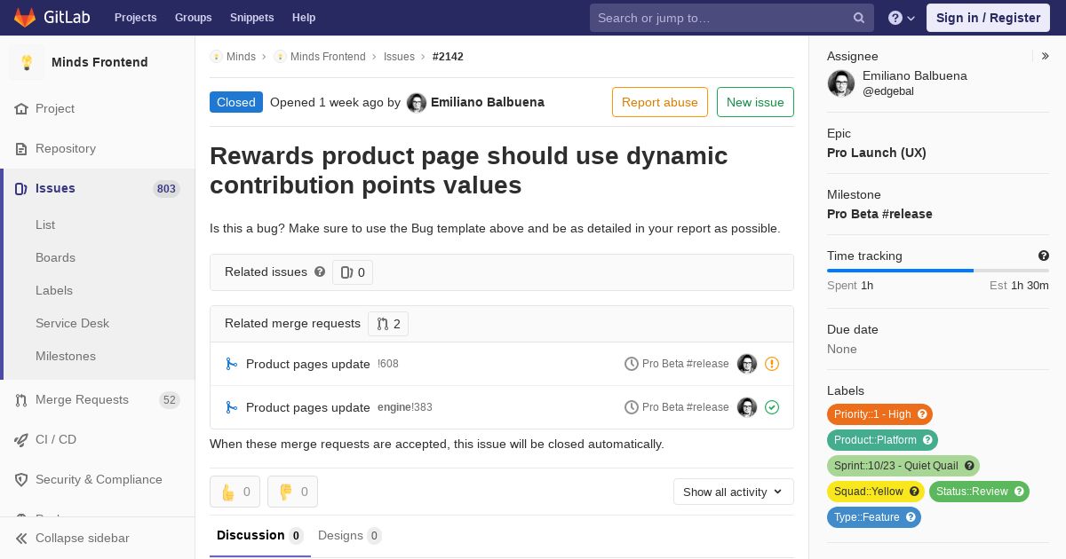Viewport: 1066px width, 559px height.
Task: Collapse sidebar double-chevron icon
Action: coord(21,539)
